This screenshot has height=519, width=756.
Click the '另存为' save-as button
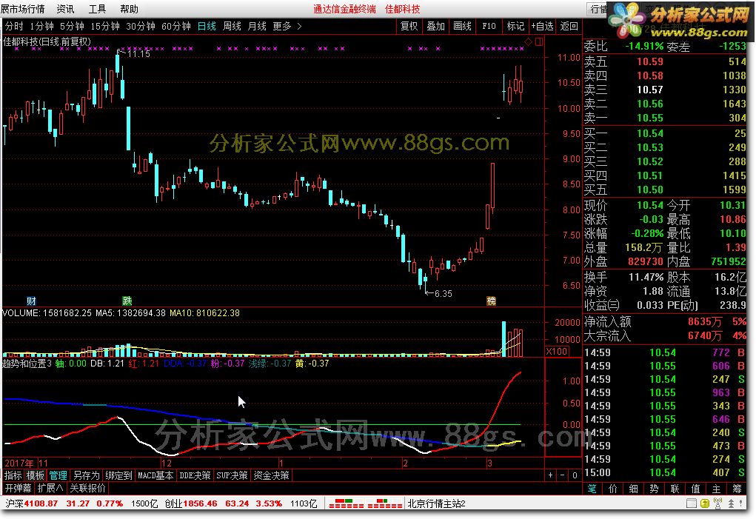87,475
